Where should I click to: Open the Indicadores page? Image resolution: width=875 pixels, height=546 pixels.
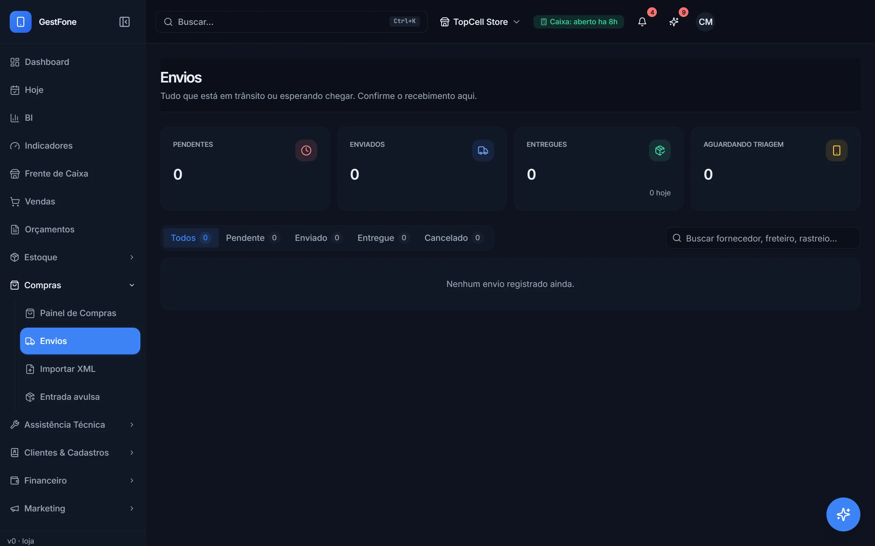(72, 146)
